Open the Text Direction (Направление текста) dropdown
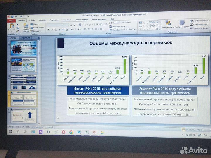This screenshot has height=158, width=211. [x=120, y=23]
